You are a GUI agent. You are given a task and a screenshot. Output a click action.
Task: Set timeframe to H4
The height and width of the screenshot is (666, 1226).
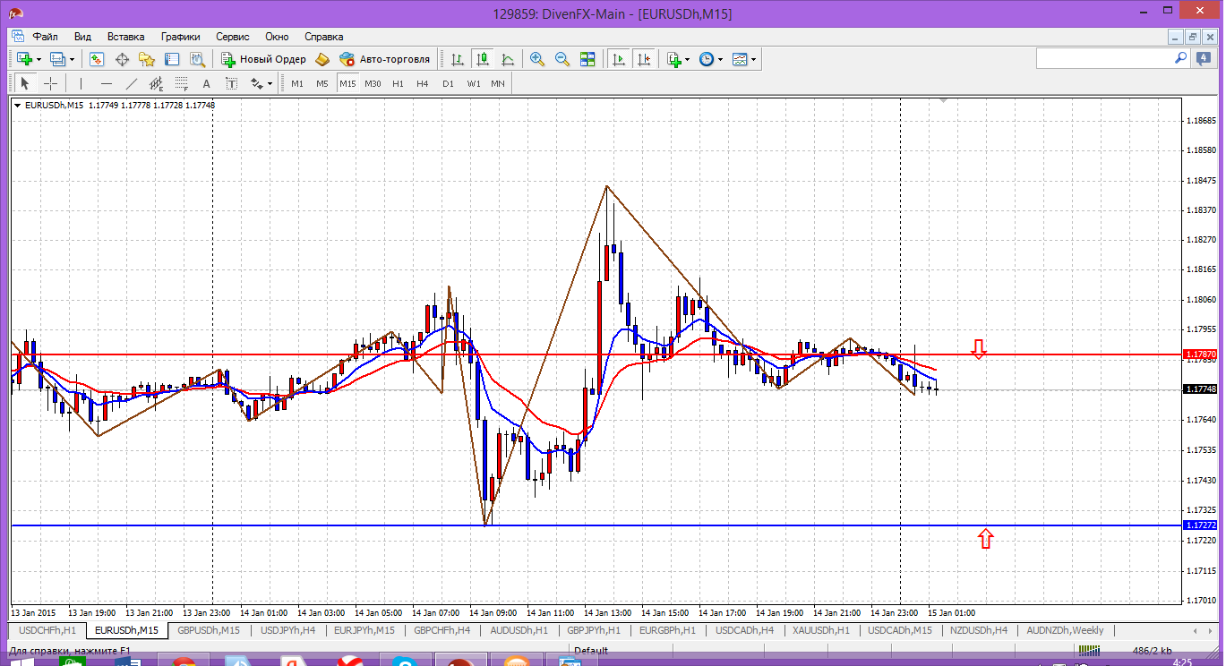click(x=423, y=83)
